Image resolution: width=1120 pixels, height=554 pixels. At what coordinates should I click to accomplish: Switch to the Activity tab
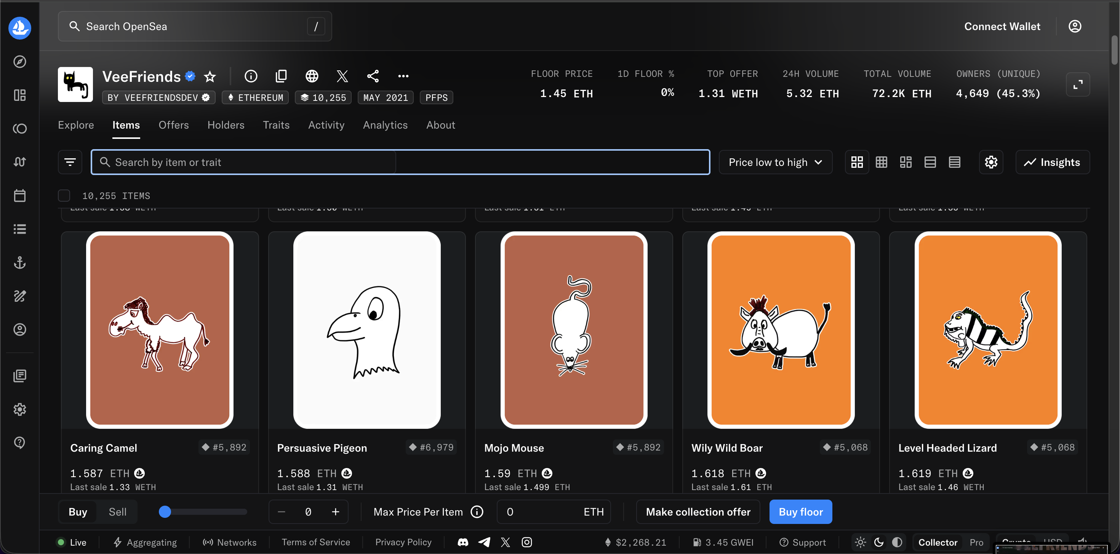[x=326, y=125]
